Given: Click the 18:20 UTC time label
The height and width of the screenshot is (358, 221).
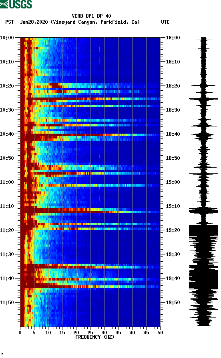Looking at the screenshot, I should coord(173,85).
